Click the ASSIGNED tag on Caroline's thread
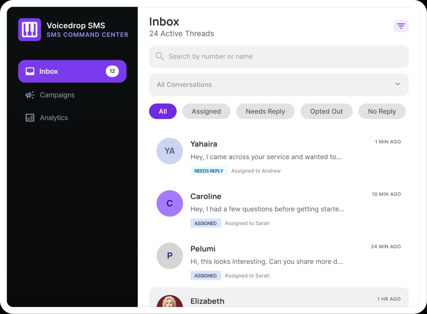Screen dimensions: 427x314 tap(206, 223)
